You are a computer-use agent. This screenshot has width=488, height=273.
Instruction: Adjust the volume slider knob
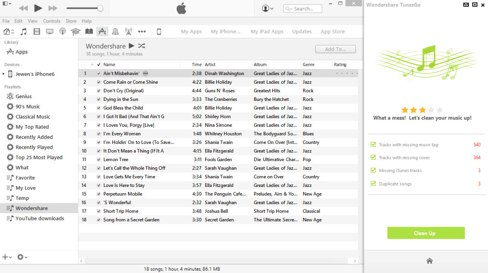pyautogui.click(x=100, y=9)
